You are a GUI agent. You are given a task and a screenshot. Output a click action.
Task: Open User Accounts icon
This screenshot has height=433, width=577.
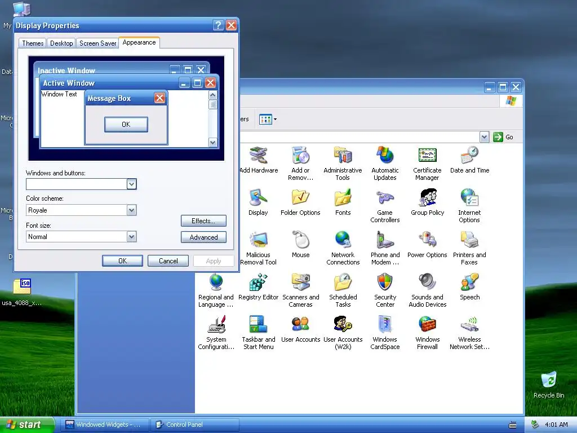click(x=300, y=329)
